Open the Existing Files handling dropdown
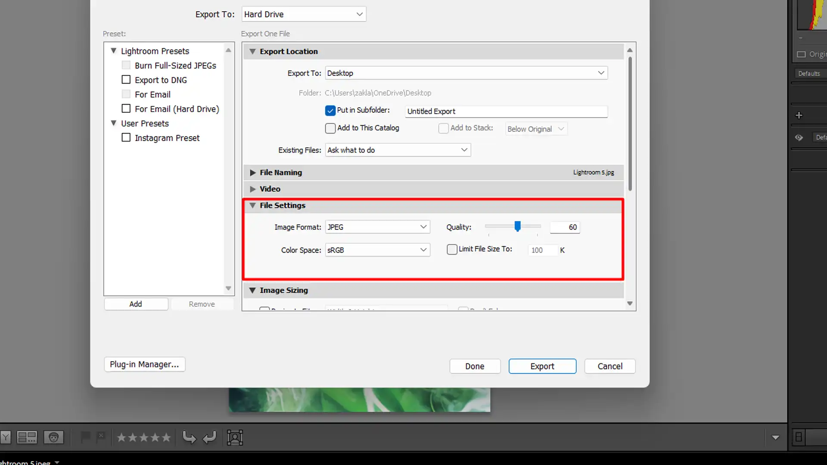 397,150
